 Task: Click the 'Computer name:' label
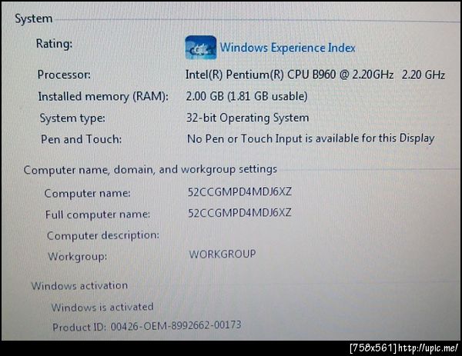point(88,194)
